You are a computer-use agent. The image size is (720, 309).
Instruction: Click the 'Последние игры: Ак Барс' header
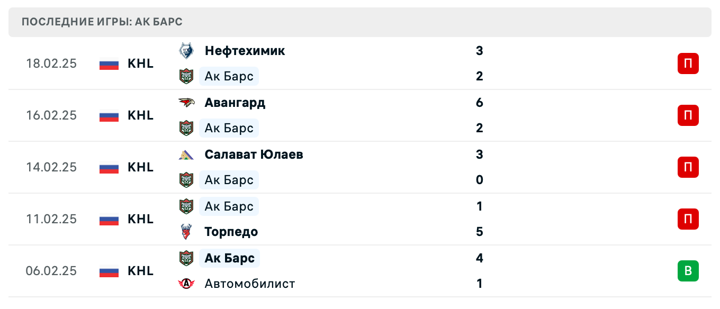click(102, 22)
